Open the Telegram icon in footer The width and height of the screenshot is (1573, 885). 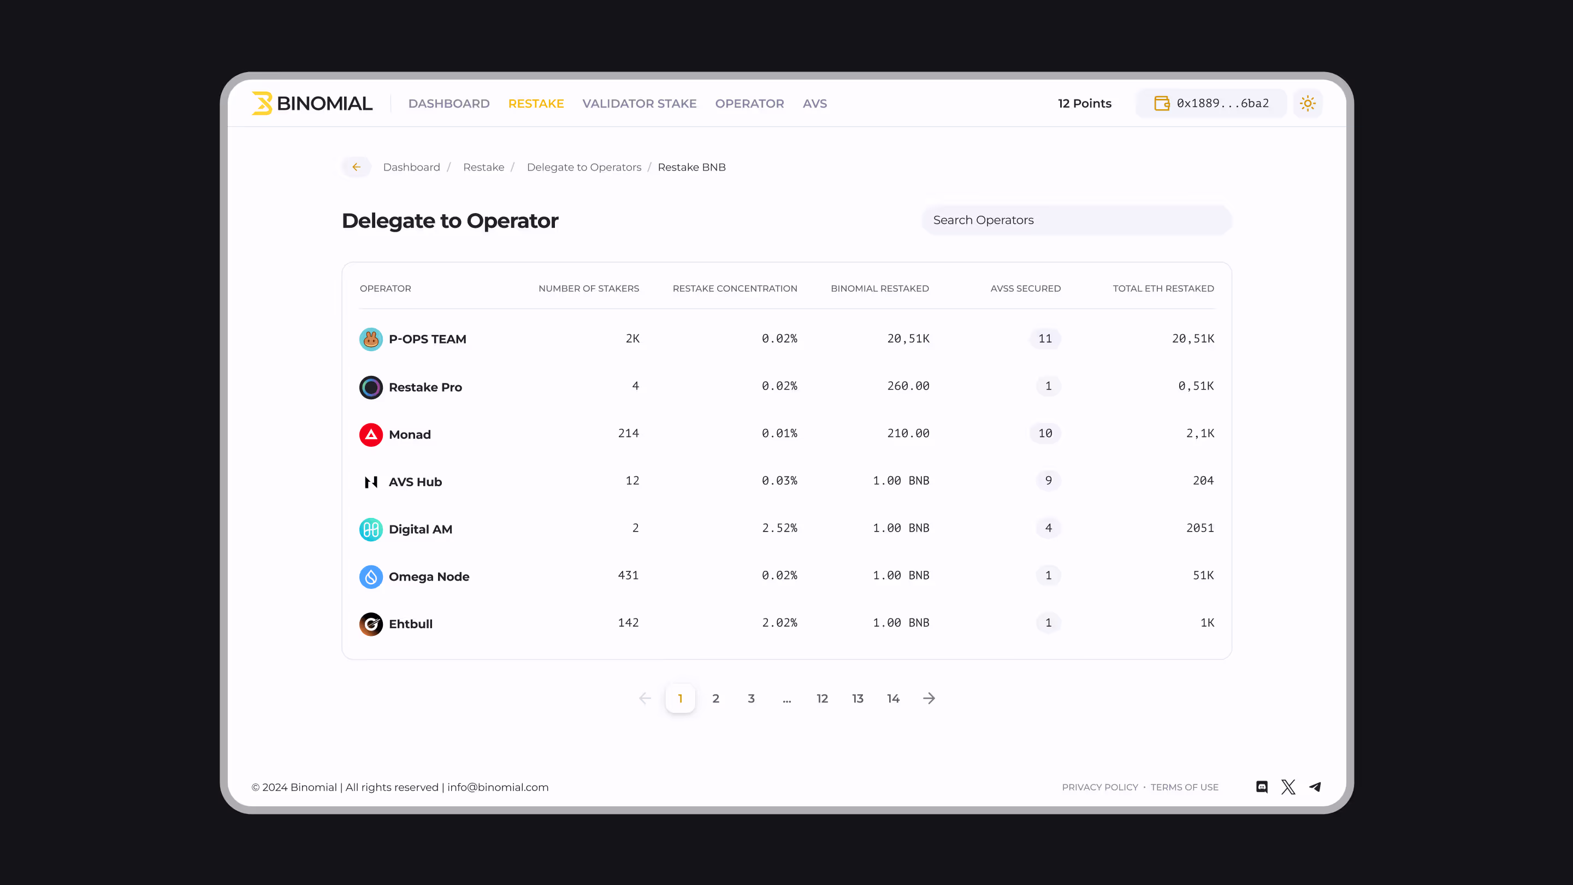click(x=1315, y=787)
